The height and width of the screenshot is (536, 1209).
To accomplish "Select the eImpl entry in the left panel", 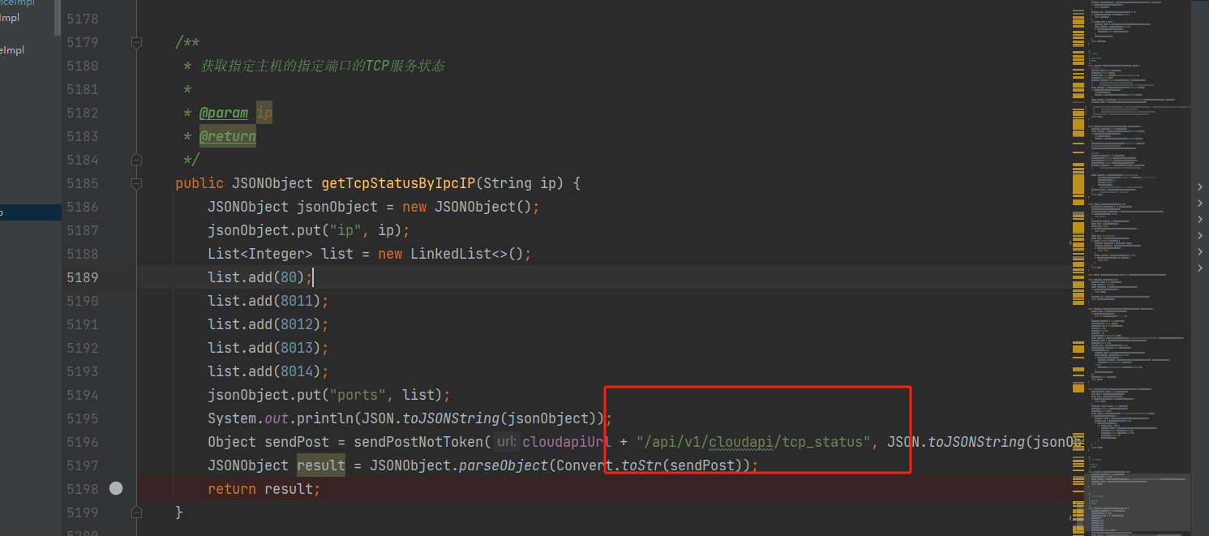I will coord(12,50).
